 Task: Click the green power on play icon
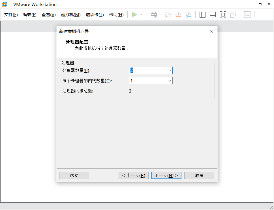pyautogui.click(x=134, y=14)
